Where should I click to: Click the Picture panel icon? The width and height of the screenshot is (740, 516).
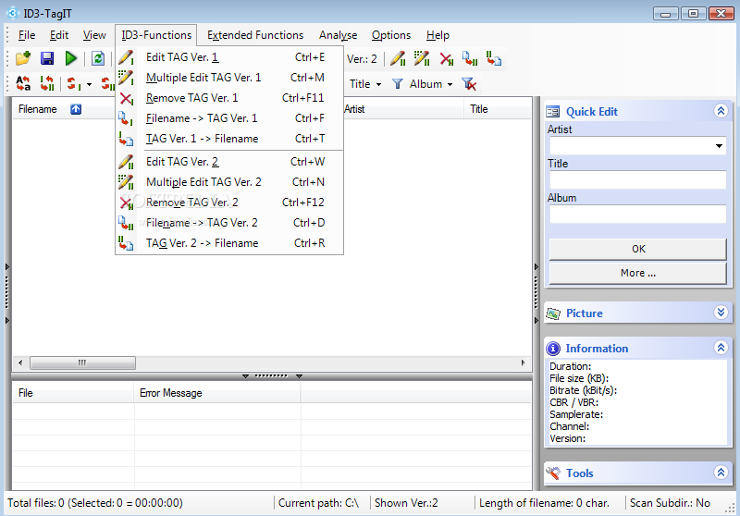(x=553, y=313)
